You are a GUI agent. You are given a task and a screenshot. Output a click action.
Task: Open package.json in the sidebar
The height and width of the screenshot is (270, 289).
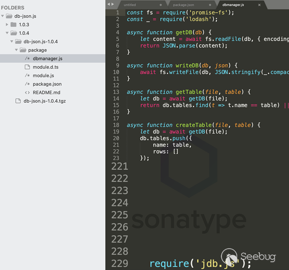[47, 84]
